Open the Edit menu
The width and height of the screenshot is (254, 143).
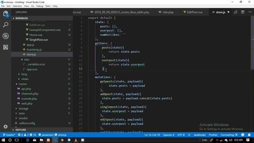(x=8, y=6)
